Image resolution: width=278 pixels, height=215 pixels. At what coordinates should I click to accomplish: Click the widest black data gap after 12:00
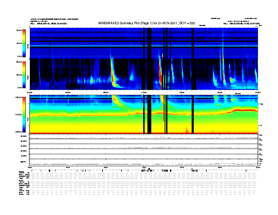click(x=150, y=59)
